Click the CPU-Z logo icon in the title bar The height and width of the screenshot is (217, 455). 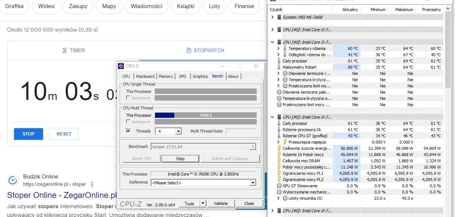(x=121, y=66)
